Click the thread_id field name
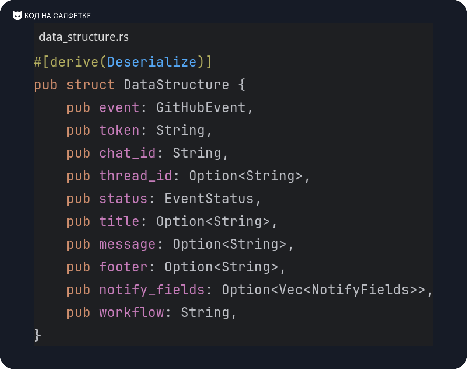 [x=135, y=176]
